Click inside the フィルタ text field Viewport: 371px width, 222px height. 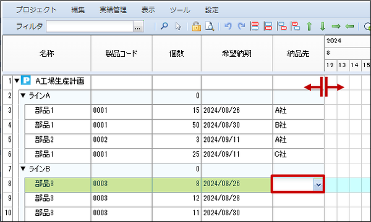click(90, 27)
